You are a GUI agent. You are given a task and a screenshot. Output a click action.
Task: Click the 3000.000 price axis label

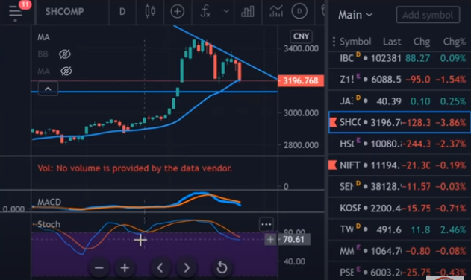coord(301,113)
